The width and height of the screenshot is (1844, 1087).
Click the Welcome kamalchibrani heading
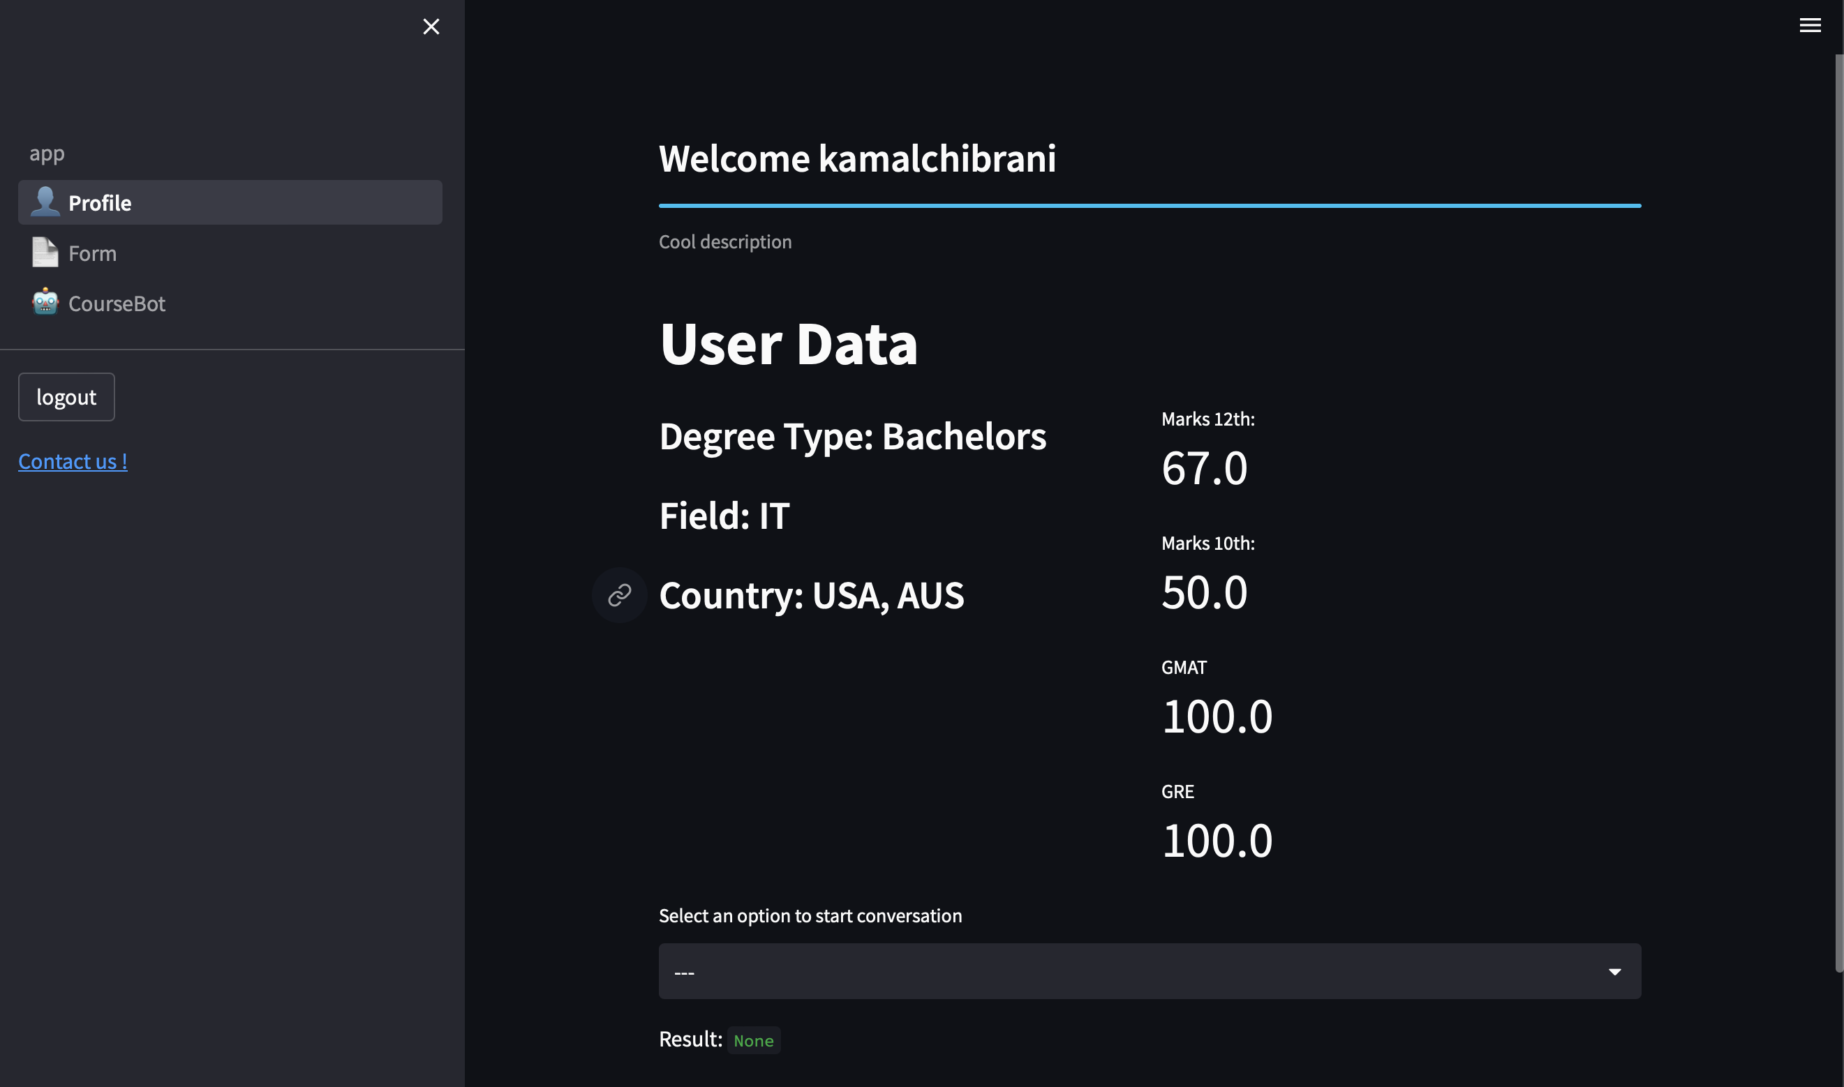856,159
